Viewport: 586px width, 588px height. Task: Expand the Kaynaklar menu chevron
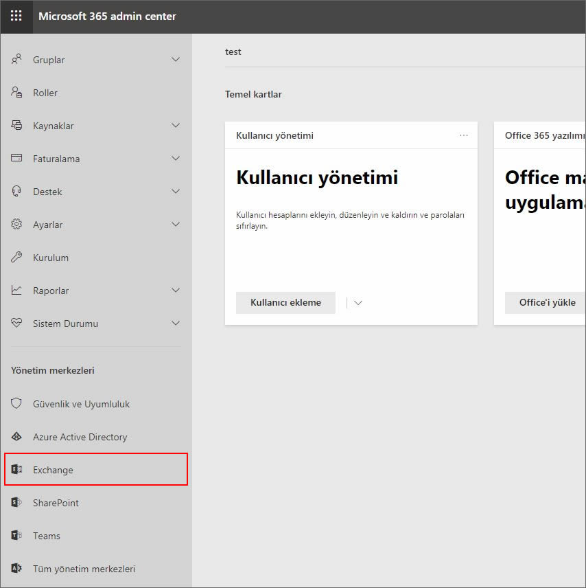point(176,125)
